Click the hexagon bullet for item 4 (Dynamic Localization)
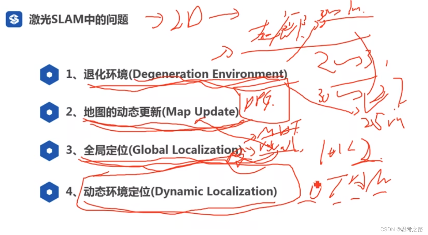Screen dimensions: 428x235 coord(49,192)
